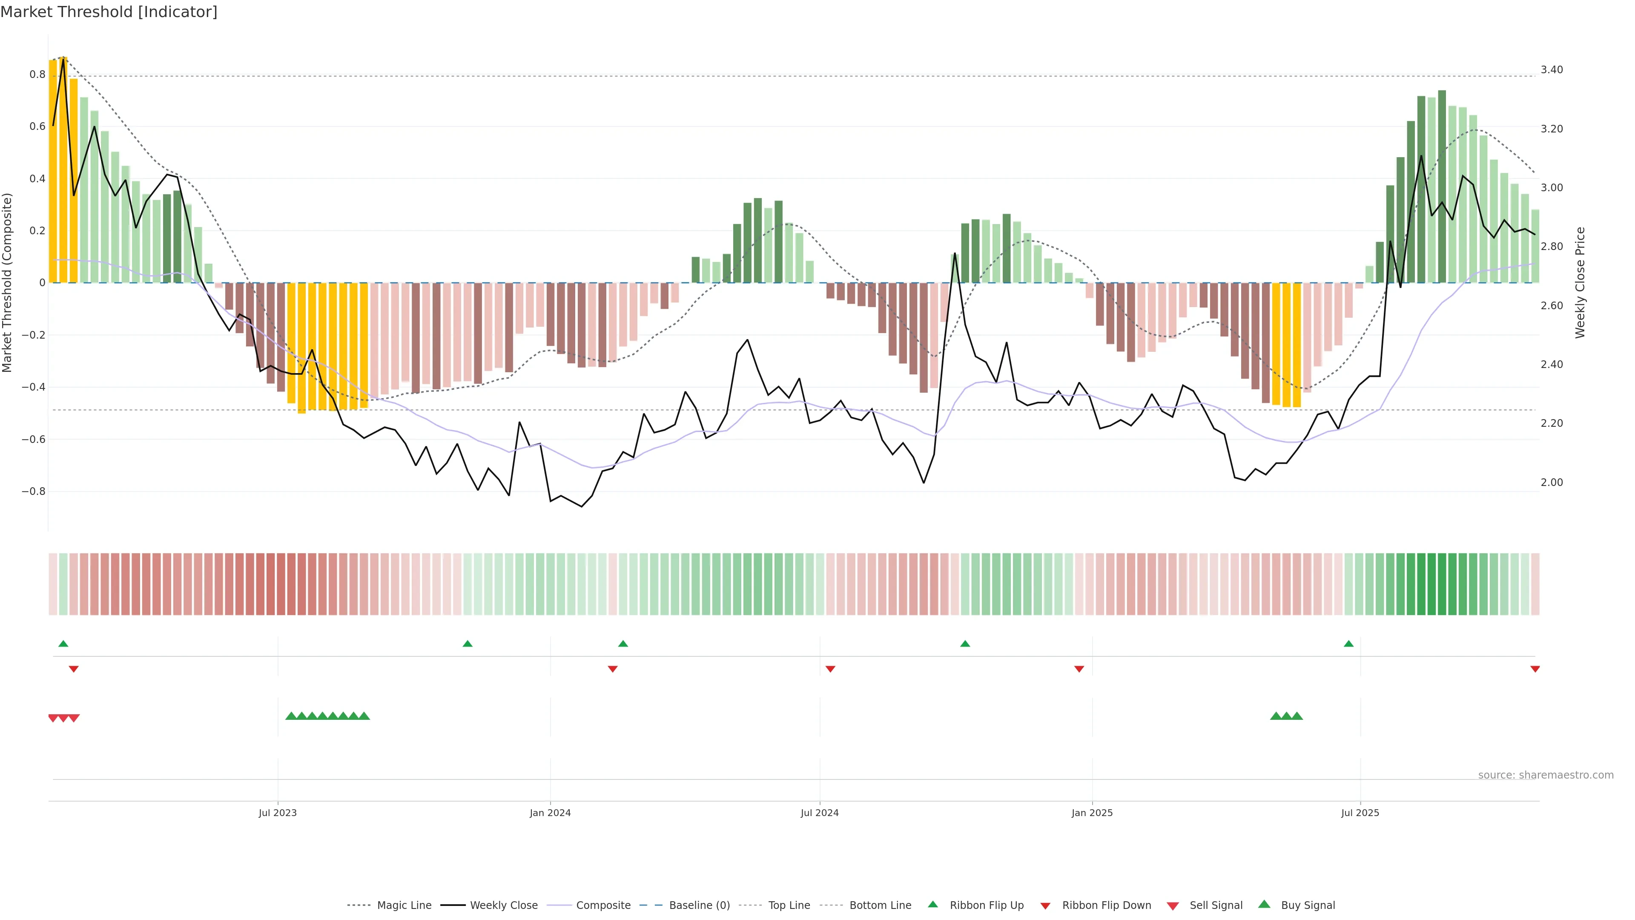Toggle the Bottom Line legend item
The width and height of the screenshot is (1635, 920).
[880, 905]
